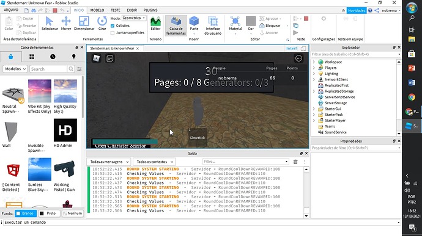
Task: Click Open Character Selector button
Action: coord(120,146)
